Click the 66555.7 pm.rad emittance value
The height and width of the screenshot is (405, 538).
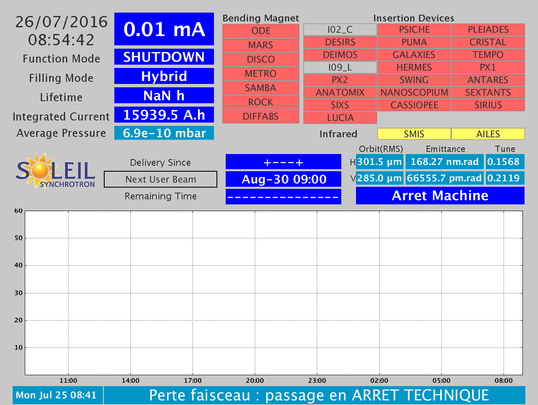pos(445,178)
